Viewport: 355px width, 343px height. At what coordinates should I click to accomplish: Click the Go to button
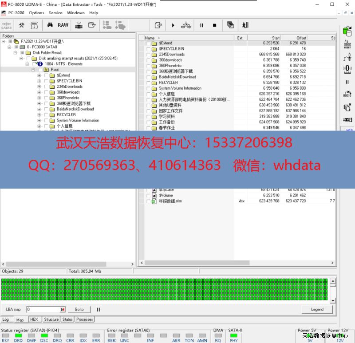pos(79,309)
